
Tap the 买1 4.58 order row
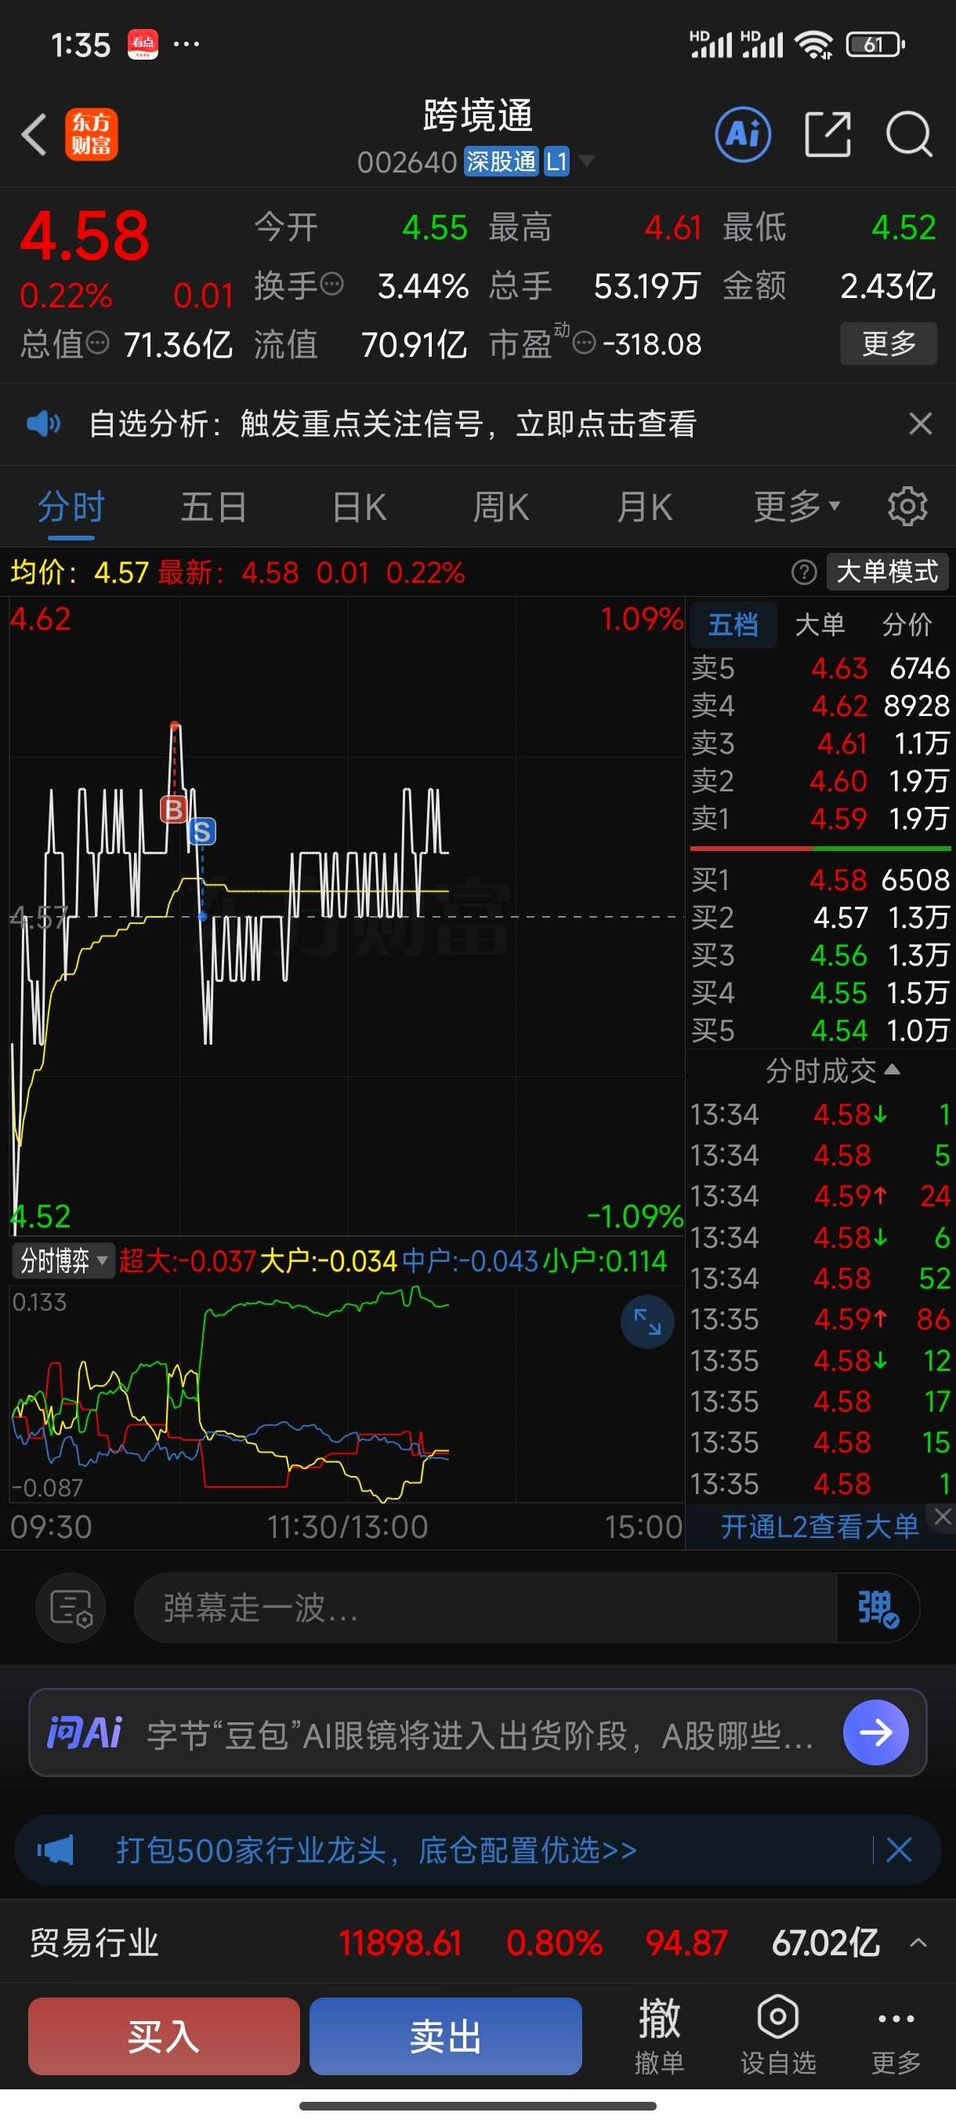tap(820, 879)
